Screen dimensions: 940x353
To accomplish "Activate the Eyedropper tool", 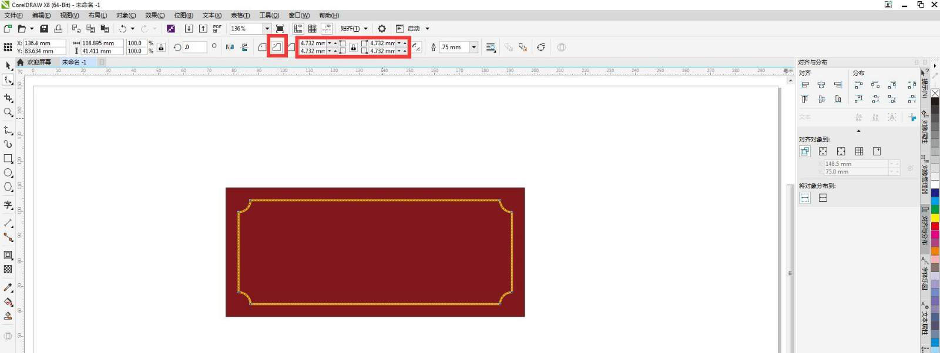I will coord(8,287).
